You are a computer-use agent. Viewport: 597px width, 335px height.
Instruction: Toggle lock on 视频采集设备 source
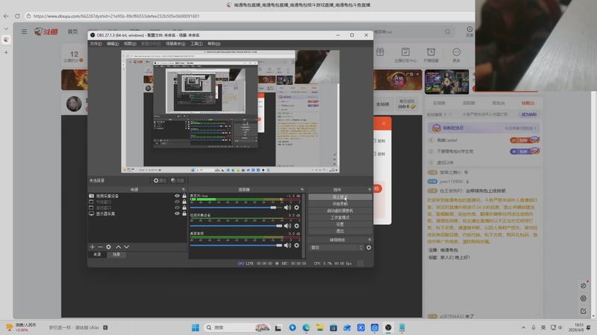point(184,196)
